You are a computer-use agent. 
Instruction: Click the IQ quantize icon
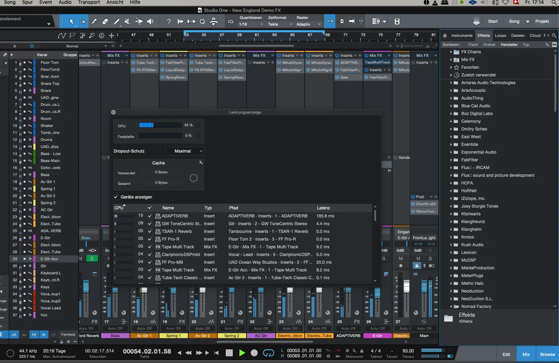[231, 22]
